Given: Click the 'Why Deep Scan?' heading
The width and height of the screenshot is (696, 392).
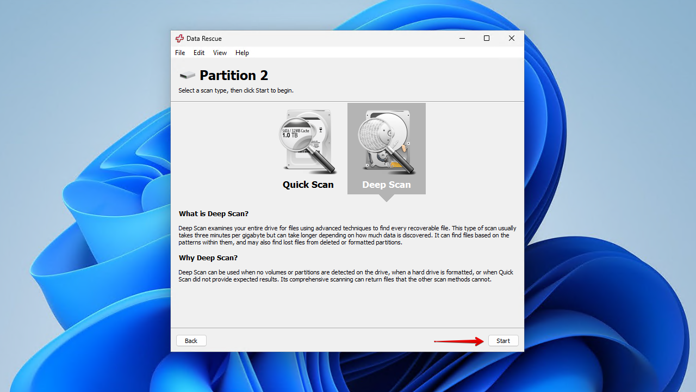Looking at the screenshot, I should (208, 258).
